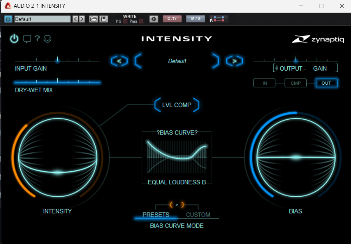Open the L/R channel routing icon
The height and width of the screenshot is (244, 351).
(219, 19)
